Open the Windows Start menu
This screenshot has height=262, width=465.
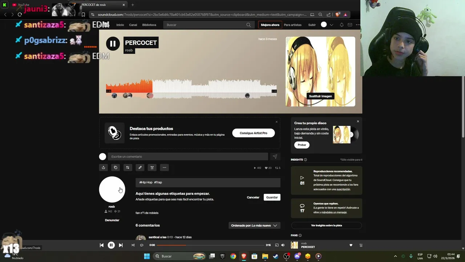(147, 256)
